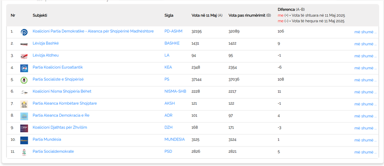Image resolution: width=384 pixels, height=166 pixels.
Task: Open the Partia Mundësia subject link
Action: click(47, 139)
